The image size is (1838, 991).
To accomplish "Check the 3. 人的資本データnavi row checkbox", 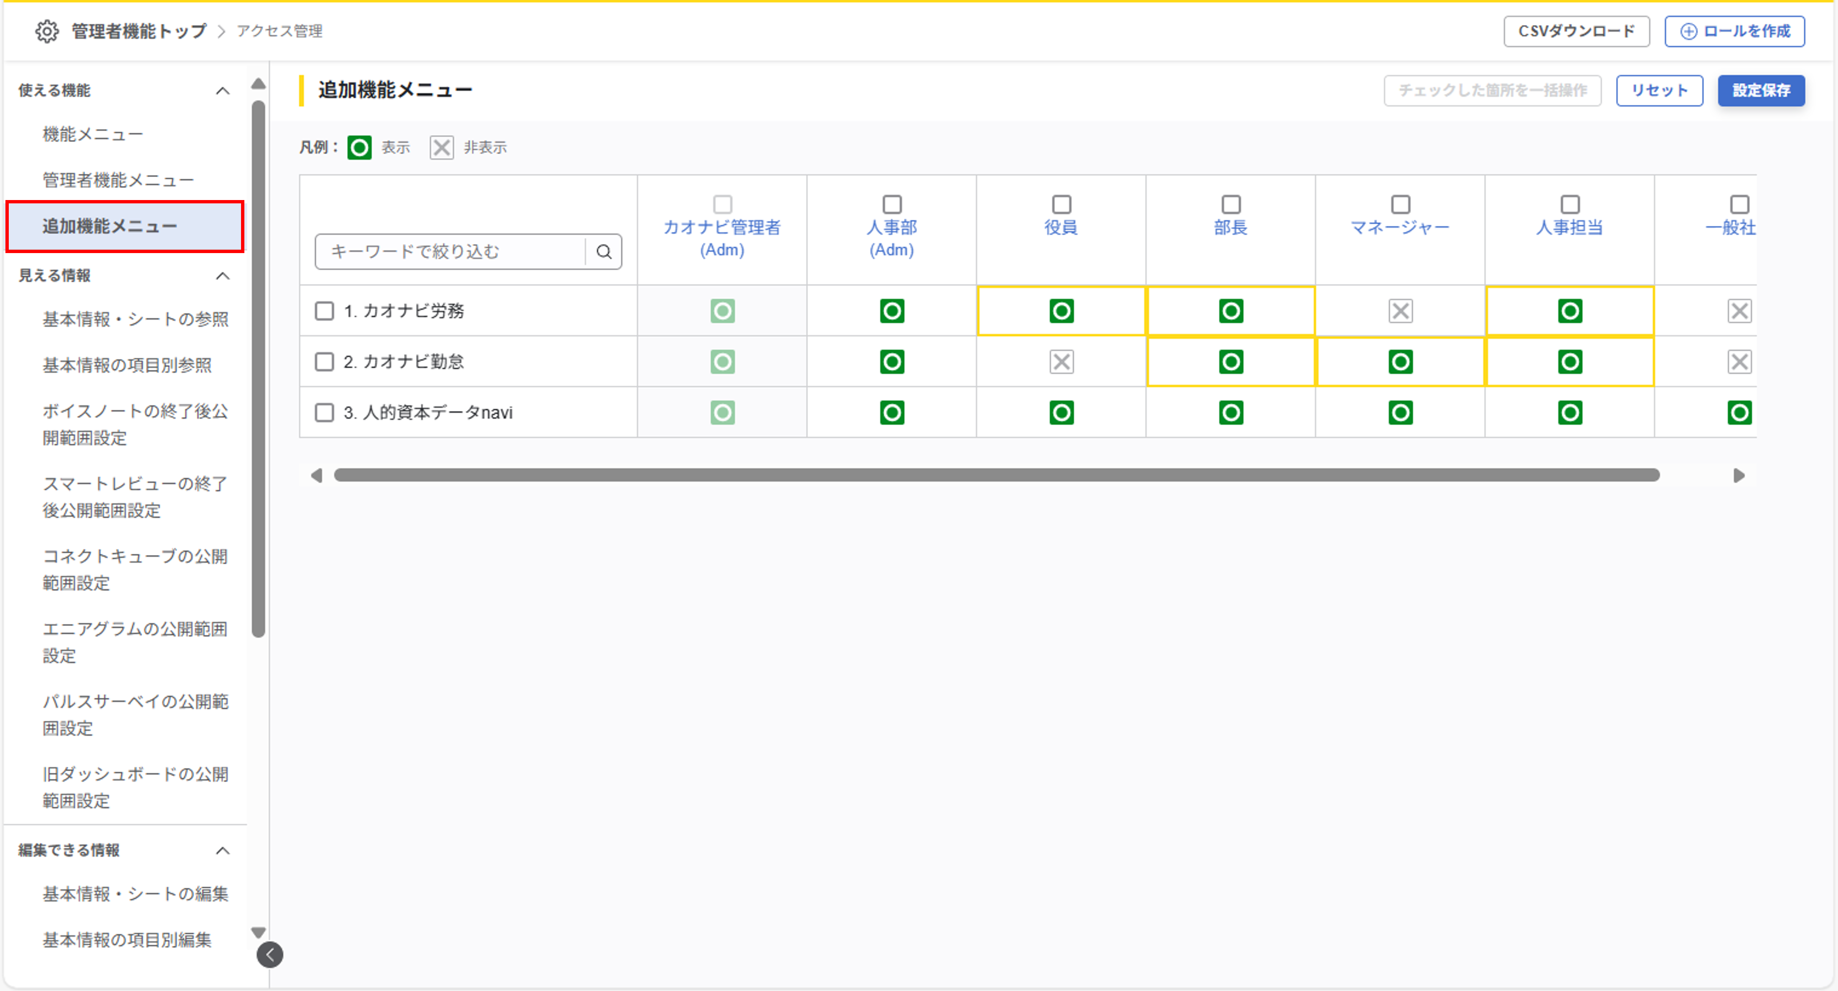I will click(325, 412).
